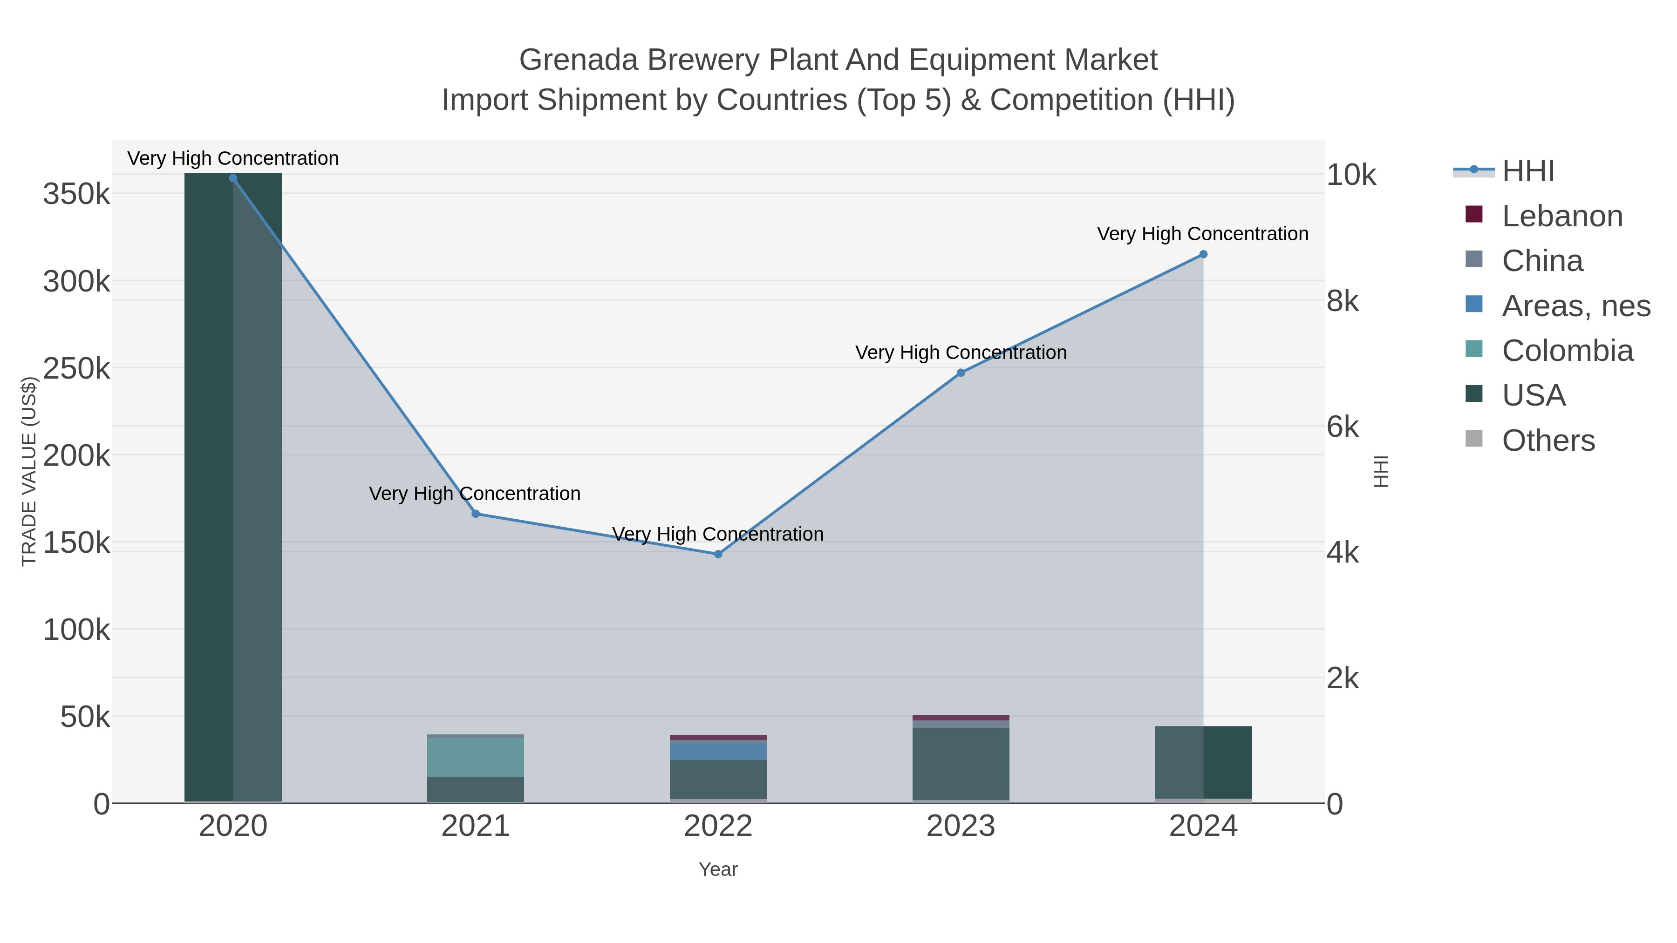This screenshot has height=943, width=1677.
Task: Click the Areas, nes segment in 2022 bar
Action: pos(718,750)
